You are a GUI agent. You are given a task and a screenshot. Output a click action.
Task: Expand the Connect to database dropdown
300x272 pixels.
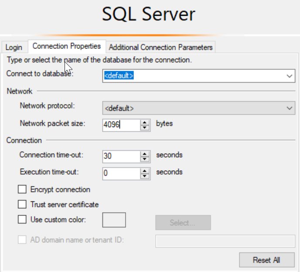click(290, 76)
